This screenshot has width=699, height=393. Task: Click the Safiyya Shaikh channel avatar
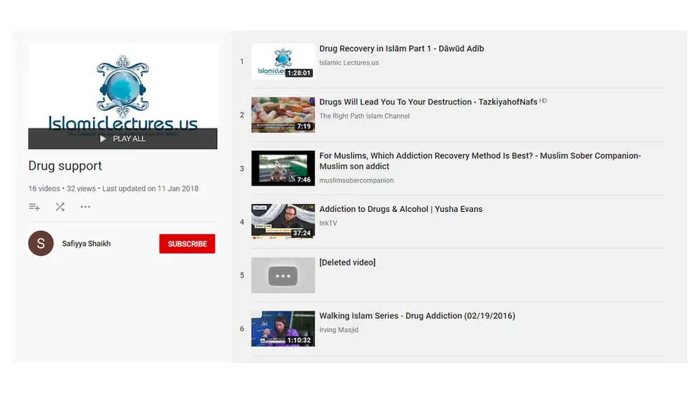tap(41, 243)
